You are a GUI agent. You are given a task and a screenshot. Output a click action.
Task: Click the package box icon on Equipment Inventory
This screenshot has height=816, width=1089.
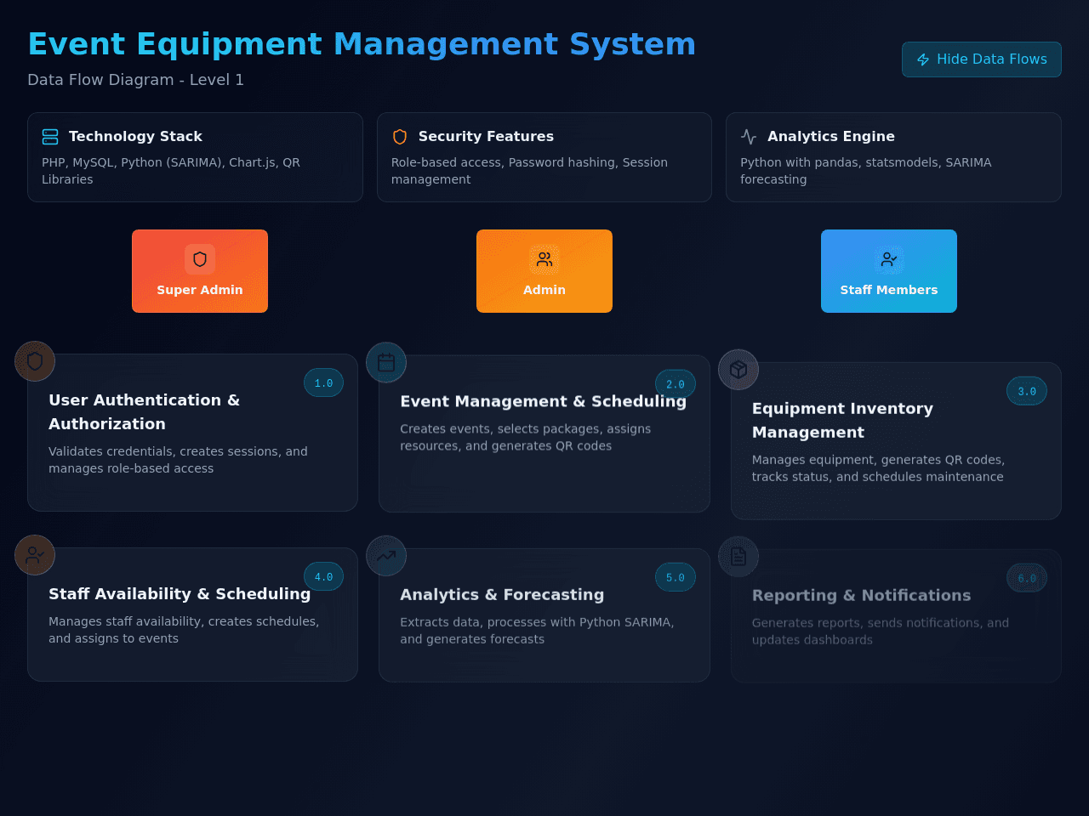click(738, 370)
